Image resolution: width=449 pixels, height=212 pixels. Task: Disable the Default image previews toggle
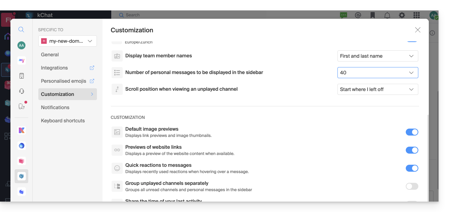pyautogui.click(x=412, y=132)
